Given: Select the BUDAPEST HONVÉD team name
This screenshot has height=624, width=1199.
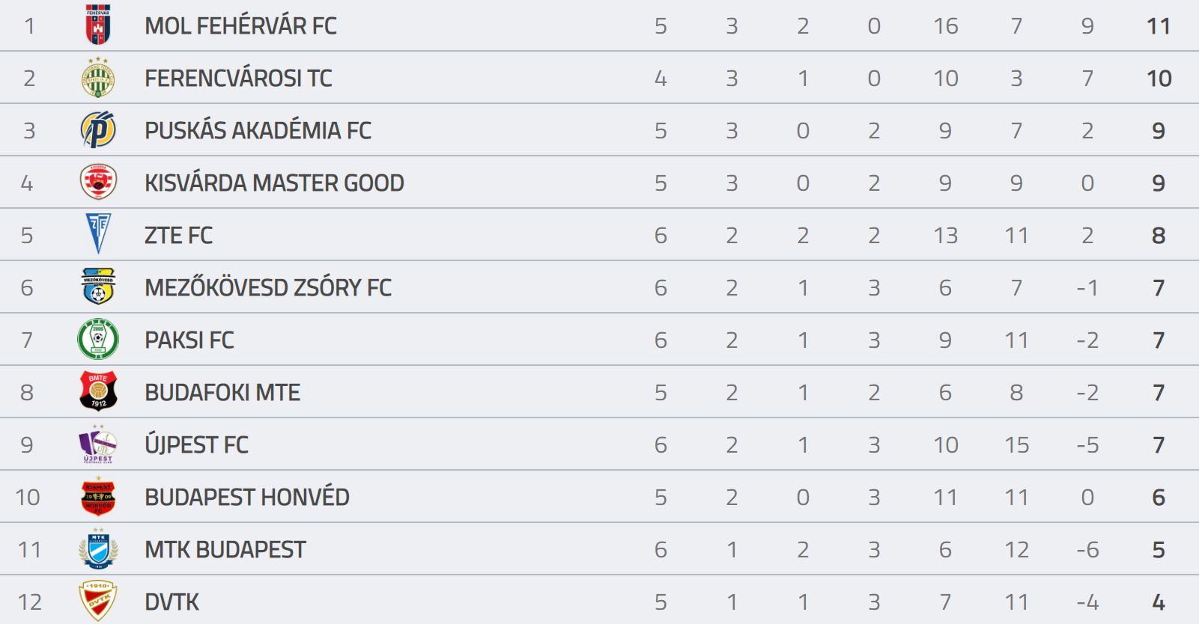Looking at the screenshot, I should point(247,497).
